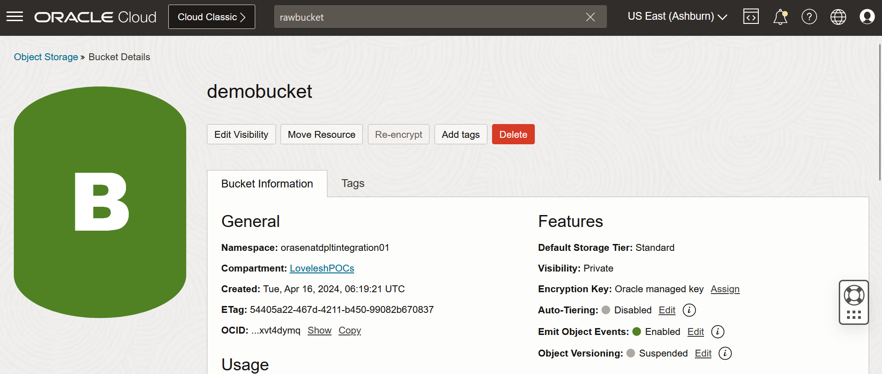Image resolution: width=882 pixels, height=374 pixels.
Task: Click the green bucket B thumbnail
Action: point(100,202)
